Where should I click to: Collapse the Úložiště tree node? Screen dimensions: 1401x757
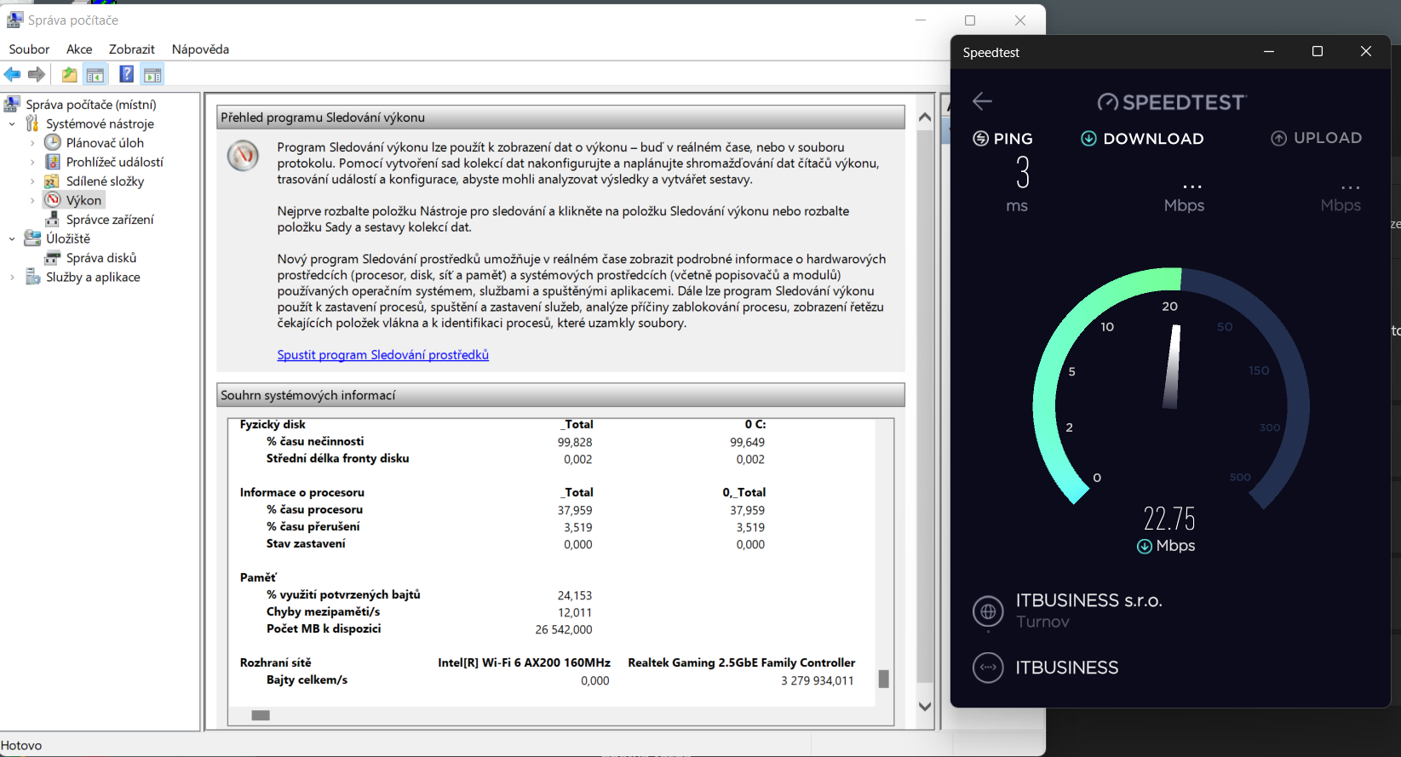click(x=12, y=239)
